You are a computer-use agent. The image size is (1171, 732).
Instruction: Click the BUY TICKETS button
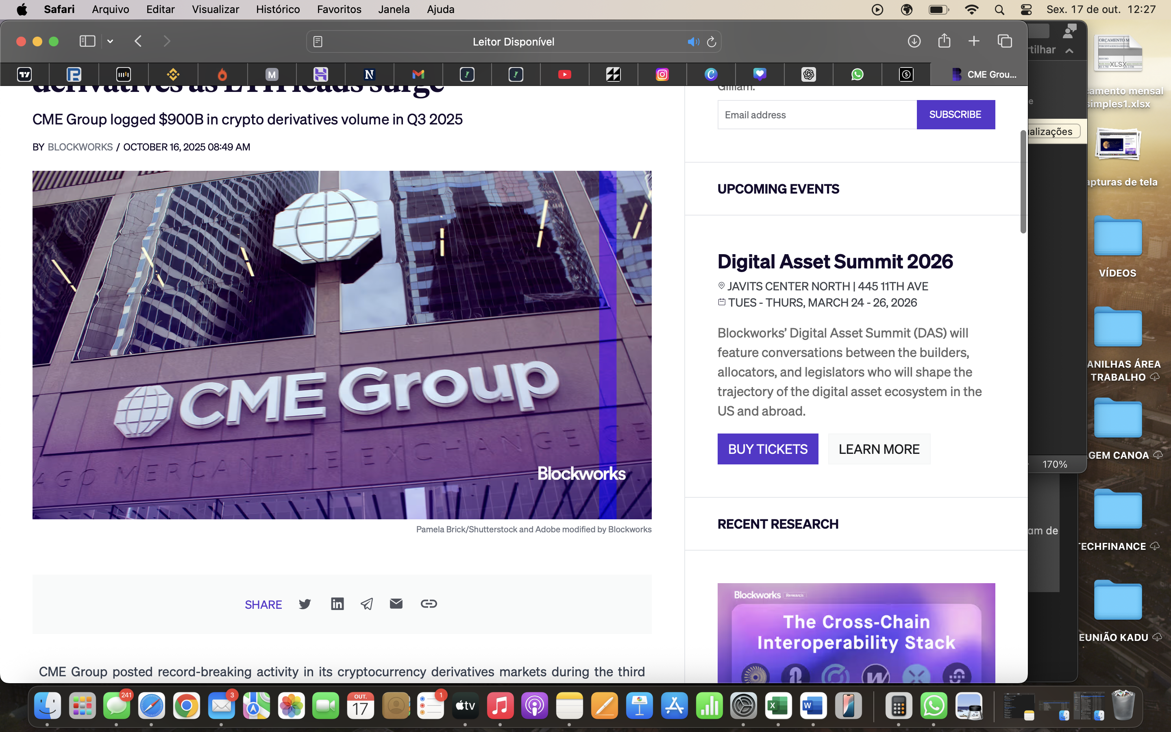[x=767, y=449]
